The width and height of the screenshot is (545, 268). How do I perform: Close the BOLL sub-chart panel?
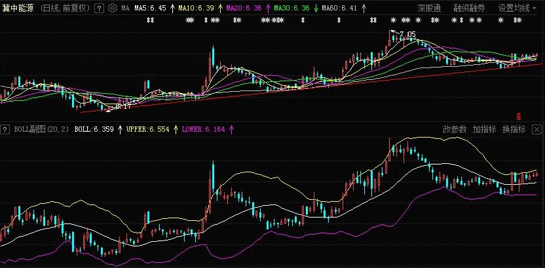[x=537, y=129]
